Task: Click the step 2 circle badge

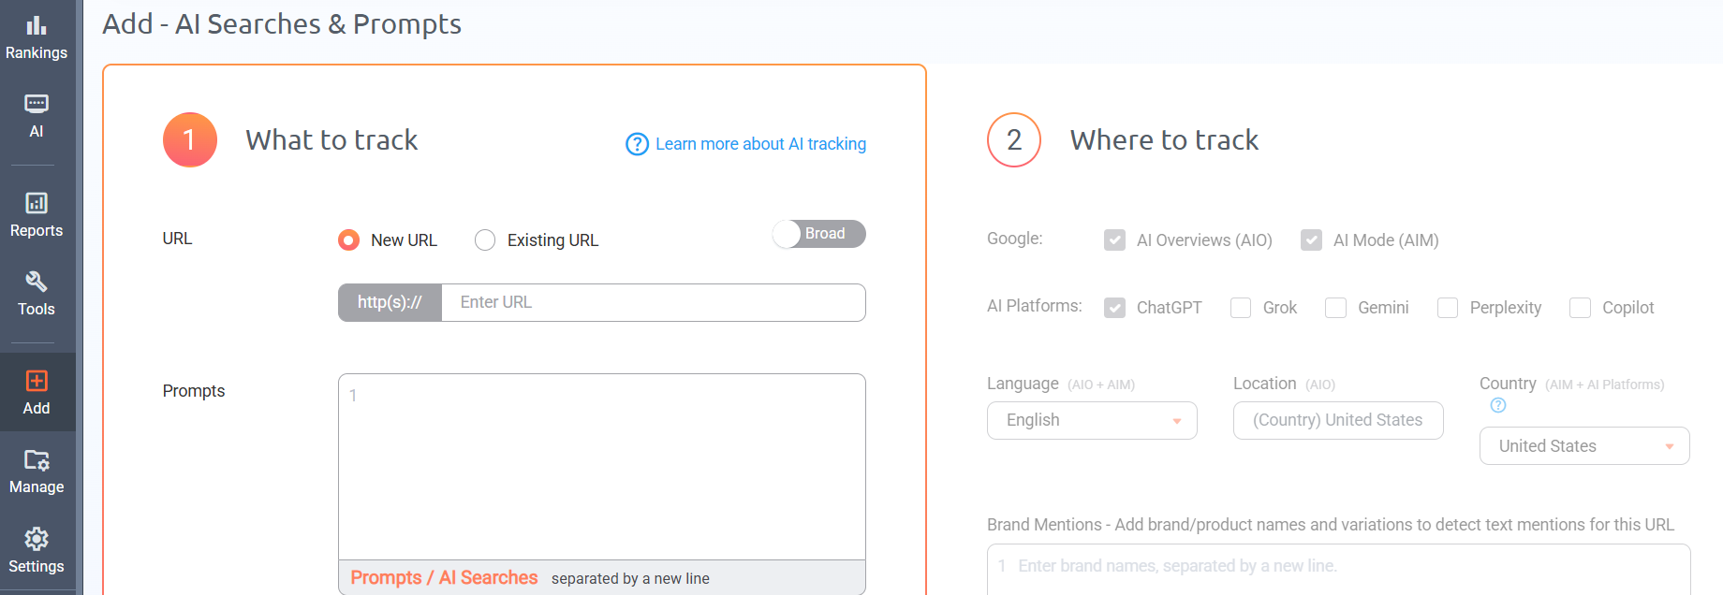Action: click(1014, 139)
